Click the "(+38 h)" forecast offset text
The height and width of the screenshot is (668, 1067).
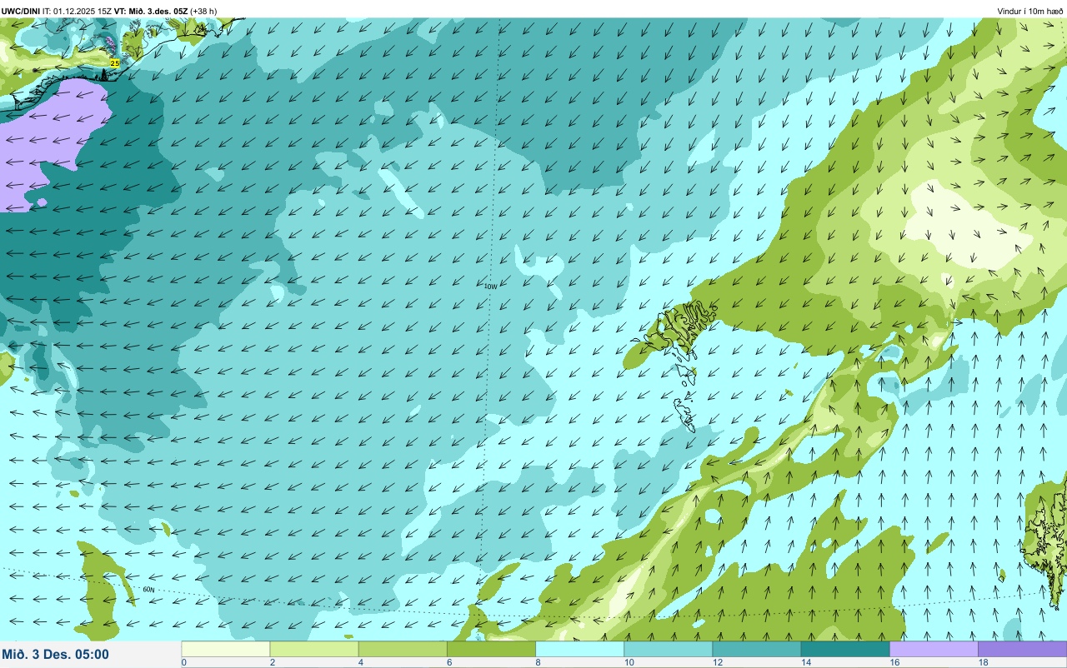(x=203, y=11)
